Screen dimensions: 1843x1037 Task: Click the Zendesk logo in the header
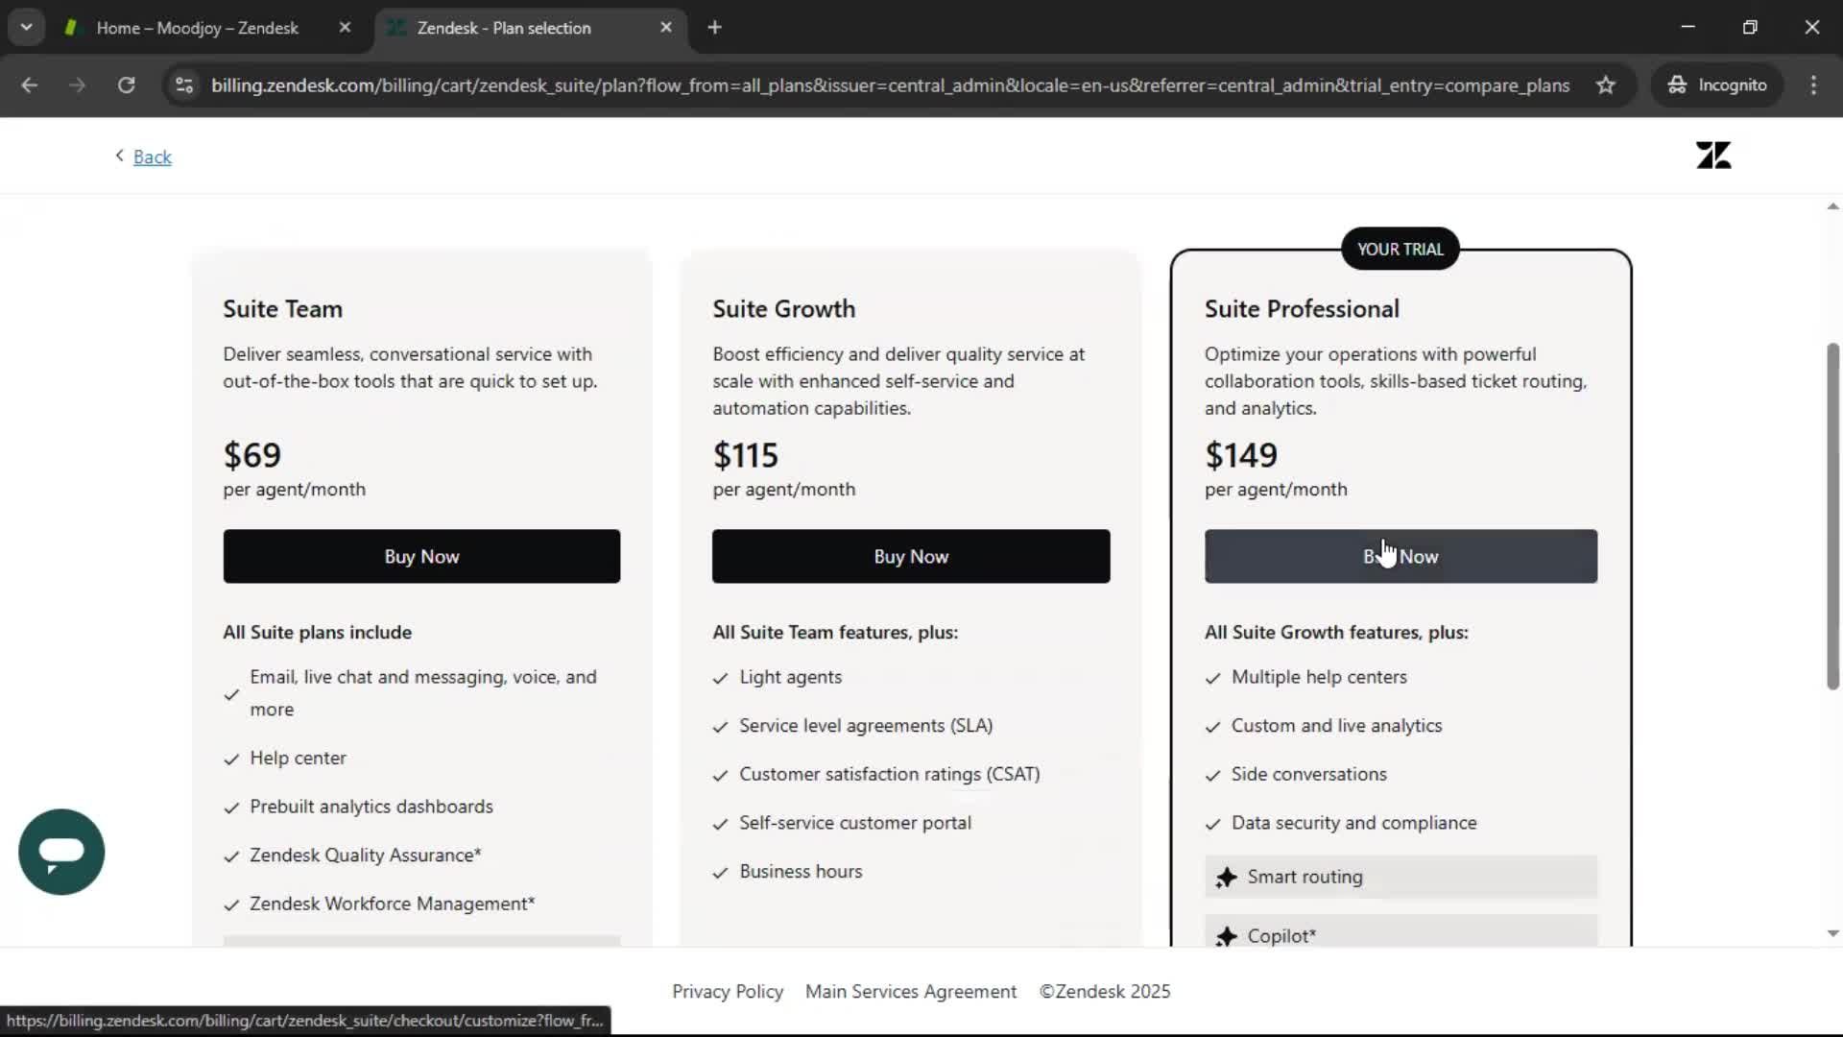click(1713, 156)
